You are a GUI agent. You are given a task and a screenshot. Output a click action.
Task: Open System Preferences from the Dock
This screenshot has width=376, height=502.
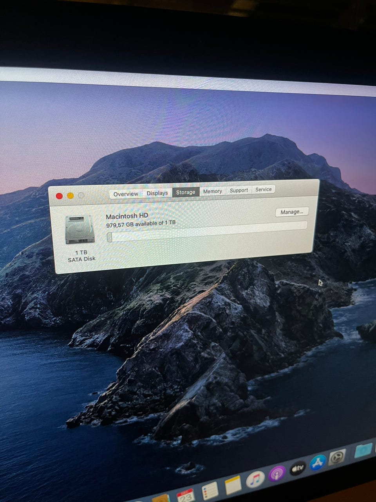click(337, 457)
